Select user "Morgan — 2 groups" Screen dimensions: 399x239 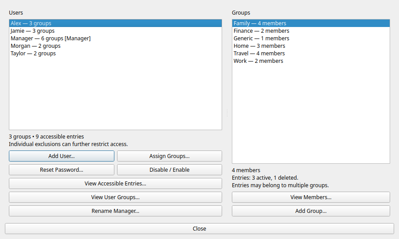click(115, 46)
